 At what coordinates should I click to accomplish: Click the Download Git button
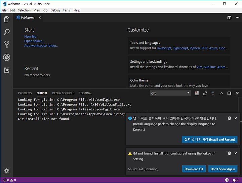click(194, 169)
